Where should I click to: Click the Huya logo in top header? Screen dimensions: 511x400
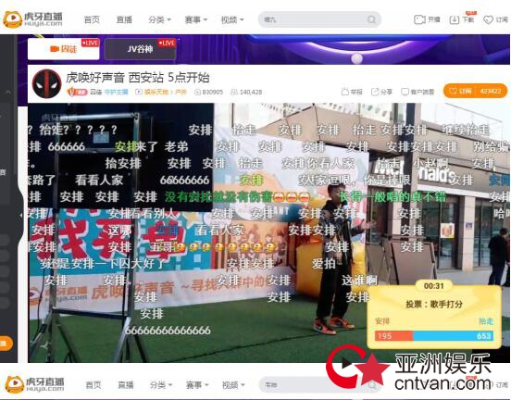tap(32, 19)
